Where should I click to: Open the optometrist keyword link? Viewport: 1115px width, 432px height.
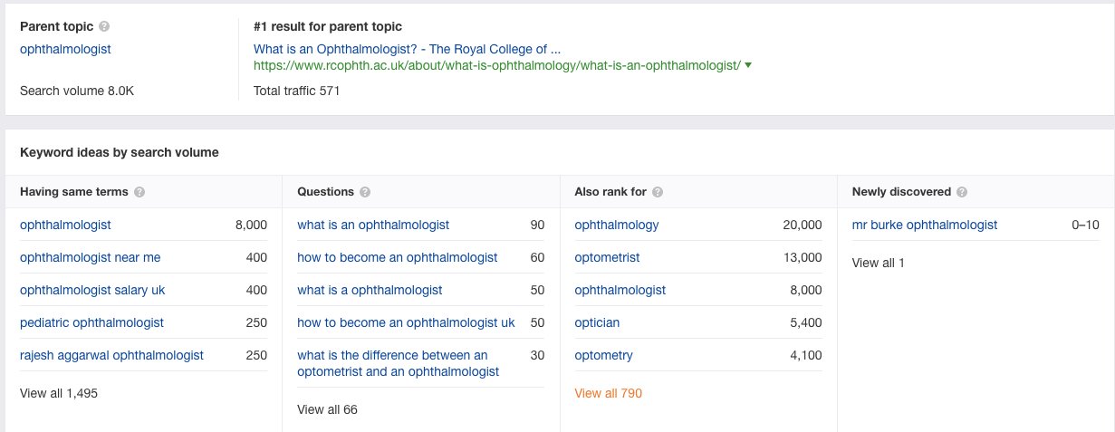[x=607, y=257]
